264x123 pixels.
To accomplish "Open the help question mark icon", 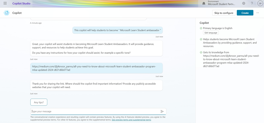I will (252, 3).
